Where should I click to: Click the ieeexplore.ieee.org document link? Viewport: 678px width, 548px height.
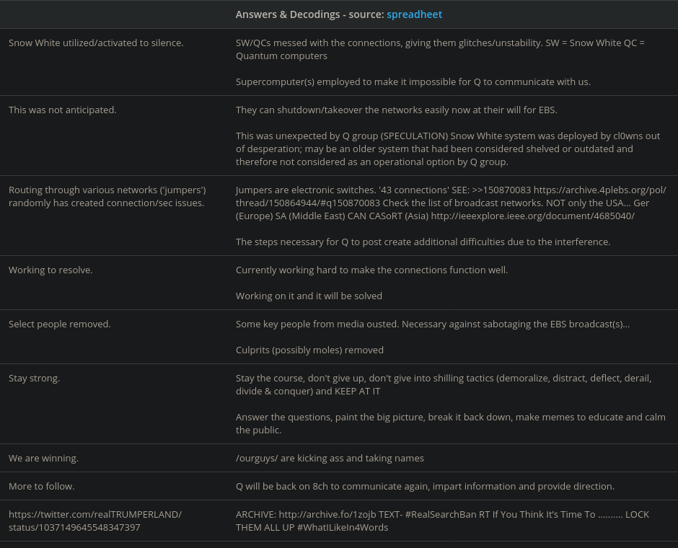(x=532, y=216)
